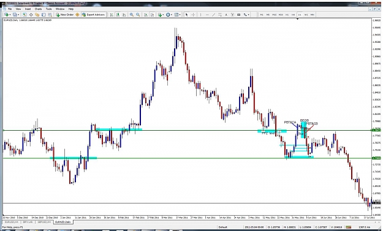Select the Text Label (T) tool
This screenshot has height=231, width=383.
232,15
